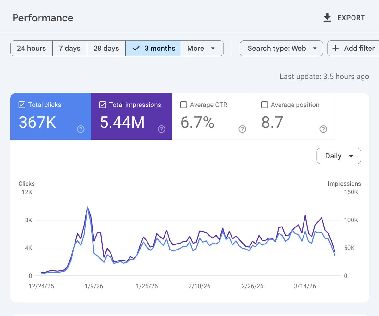The height and width of the screenshot is (316, 379).
Task: Open the Daily granularity dropdown
Action: point(339,156)
